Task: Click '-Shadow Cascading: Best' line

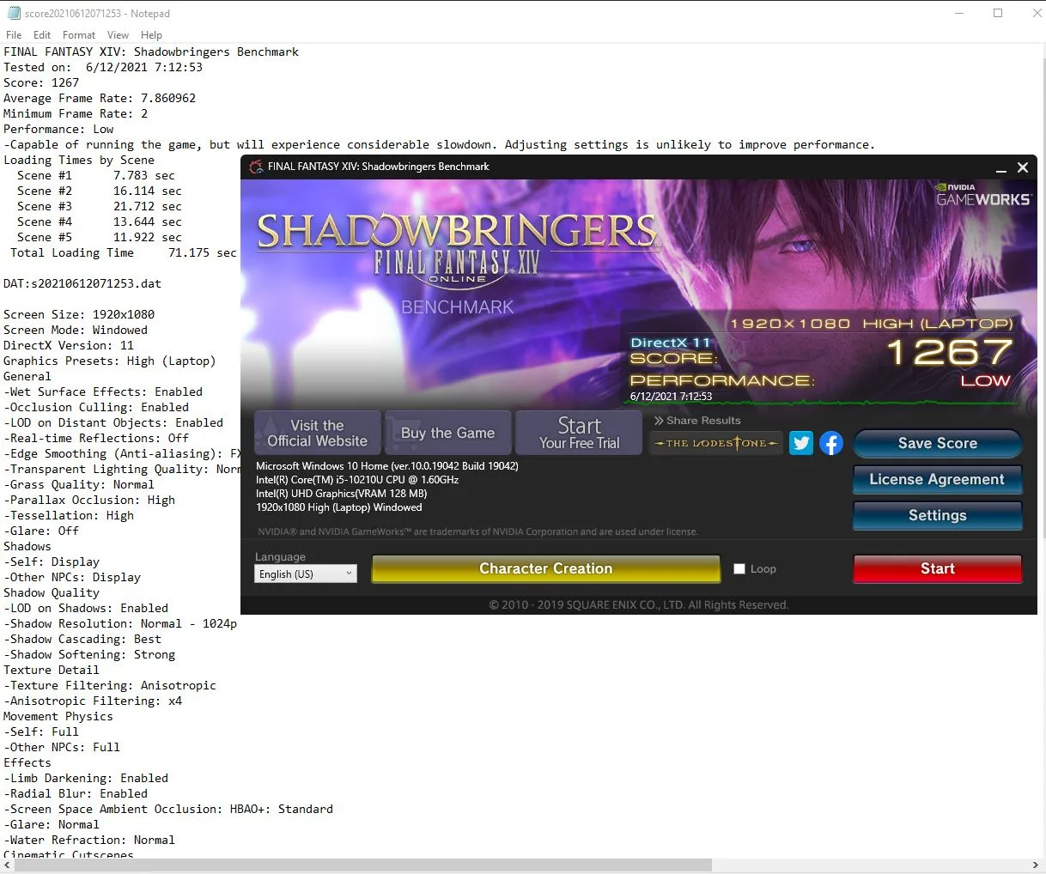Action: tap(82, 639)
